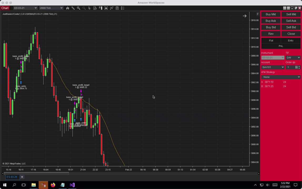This screenshot has height=189, width=302.
Task: Choose the cursor pointer tool
Action: [89, 8]
